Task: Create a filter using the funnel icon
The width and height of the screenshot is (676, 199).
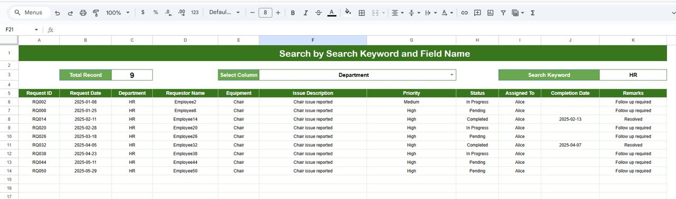Action: tap(503, 13)
